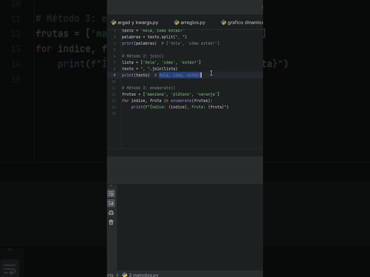Click scroll to end icon in console
The width and height of the screenshot is (370, 277).
tap(111, 203)
